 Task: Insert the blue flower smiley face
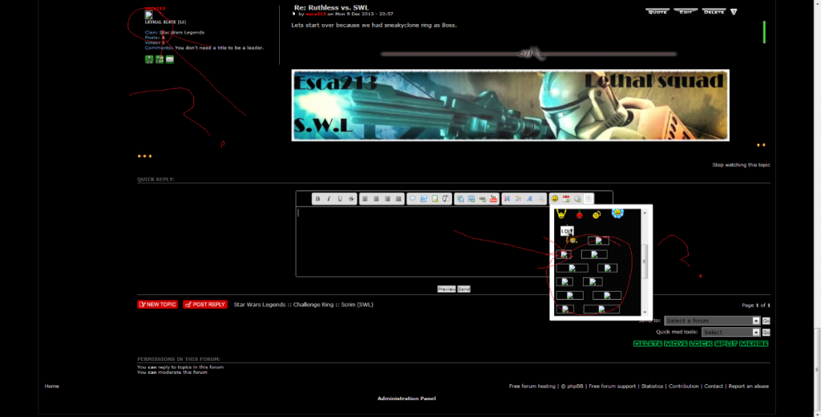tap(617, 213)
